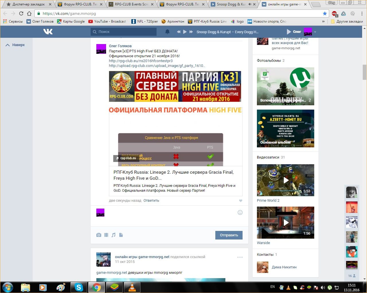
Task: Open the Call of Duty photo album
Action: point(286,86)
